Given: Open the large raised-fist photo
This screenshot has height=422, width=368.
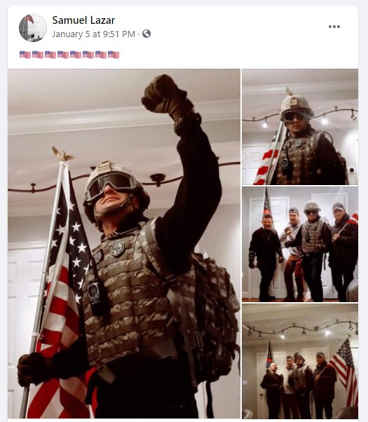Looking at the screenshot, I should pyautogui.click(x=124, y=243).
